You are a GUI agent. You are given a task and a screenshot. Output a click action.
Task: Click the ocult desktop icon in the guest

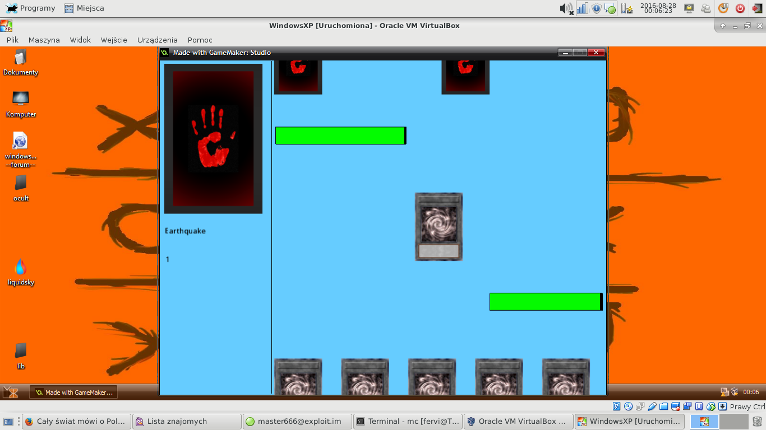click(x=21, y=188)
